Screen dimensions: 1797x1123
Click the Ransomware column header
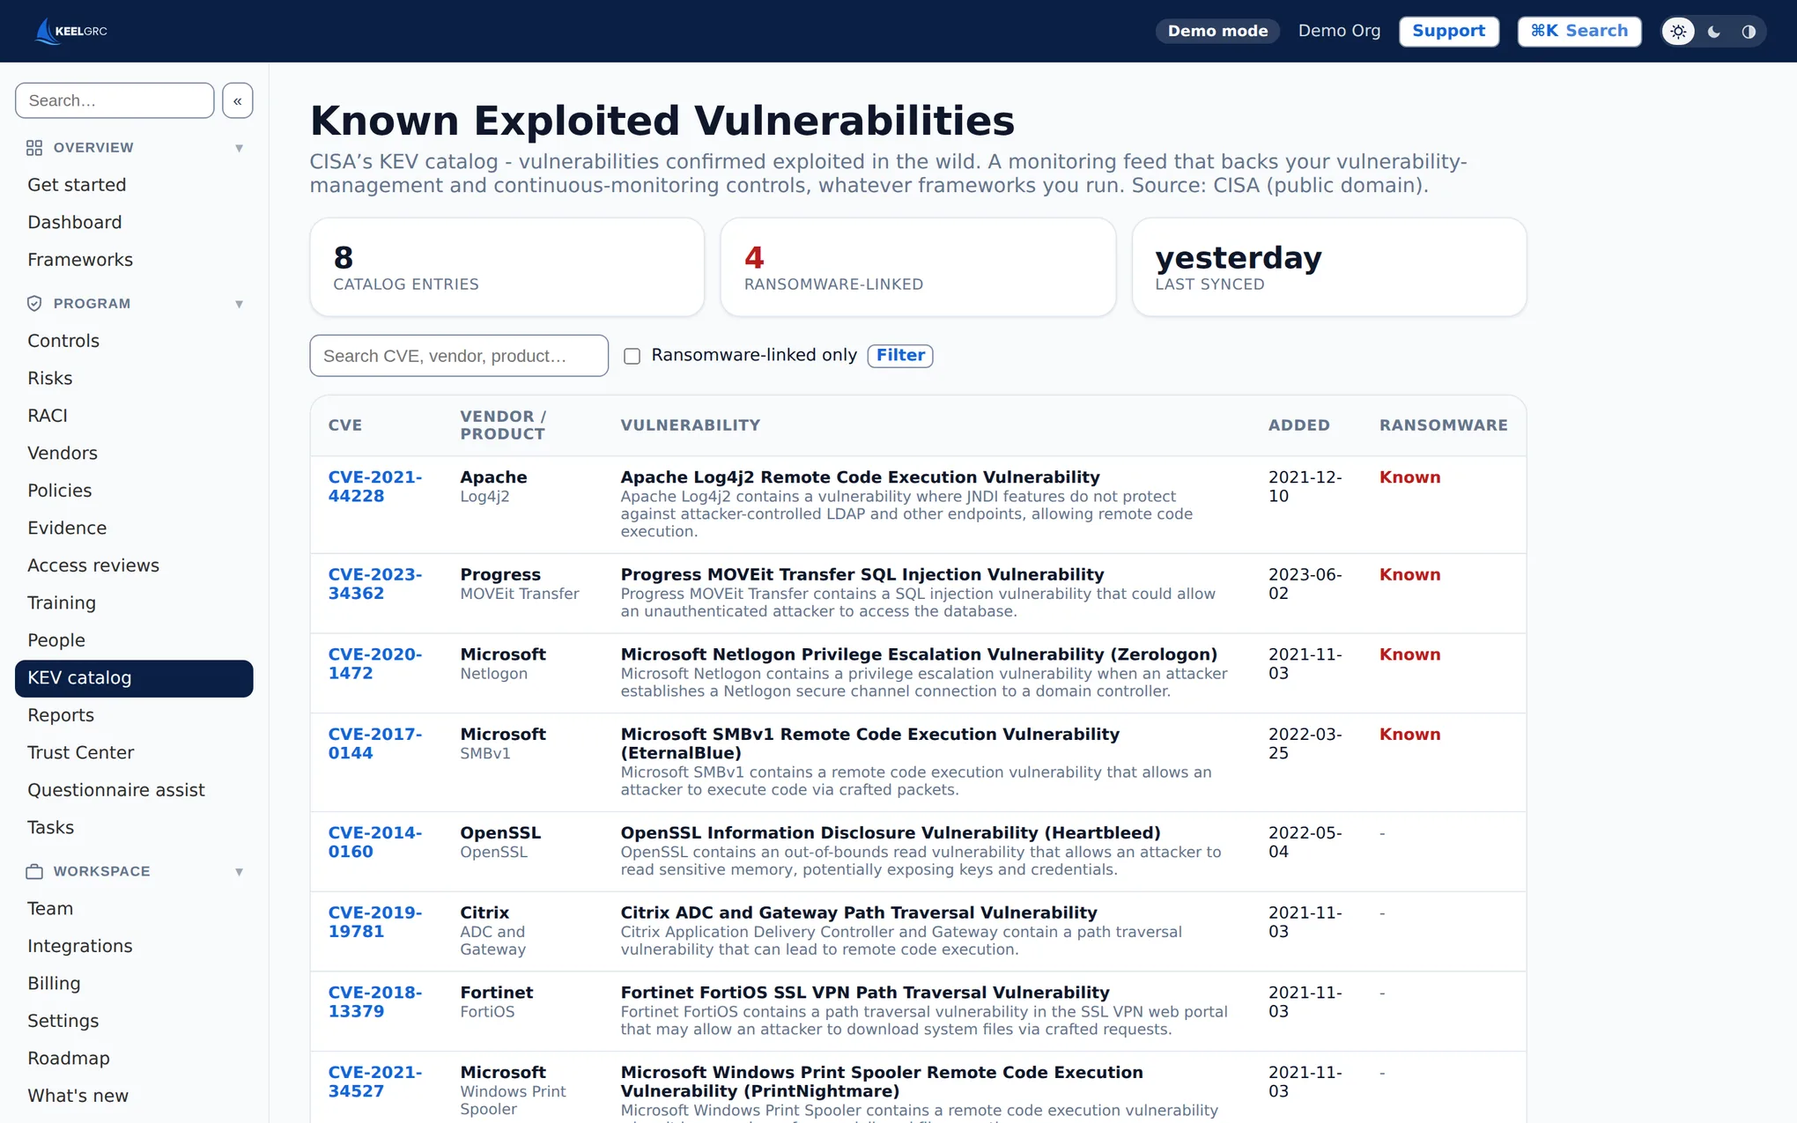[x=1443, y=425]
